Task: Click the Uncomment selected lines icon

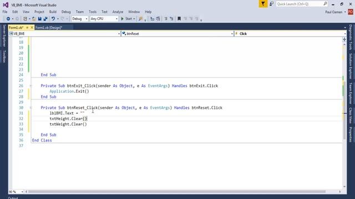Action: pyautogui.click(x=158, y=19)
